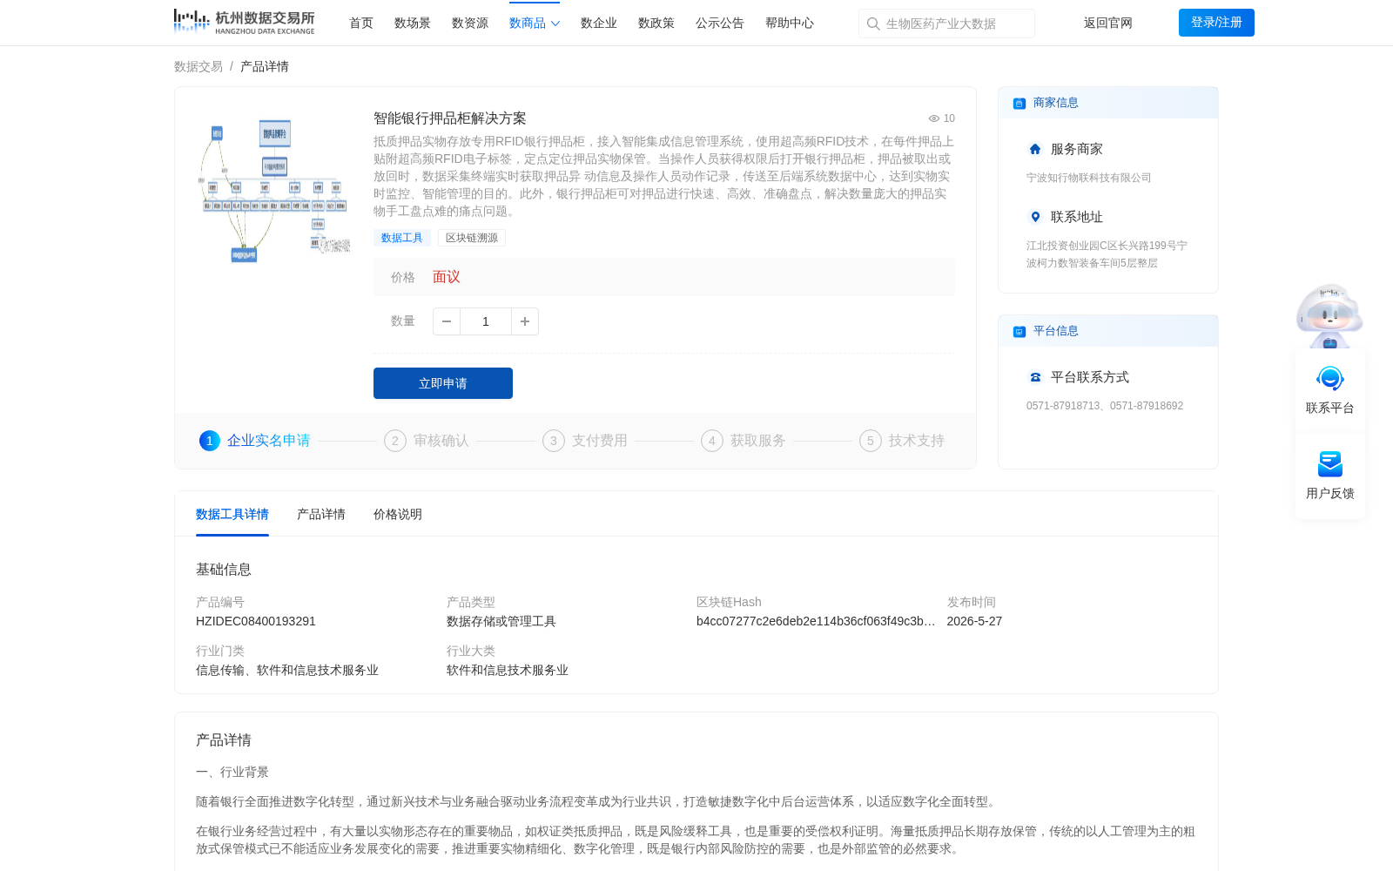Click the 商家信息 header icon
The image size is (1393, 871).
[1020, 104]
